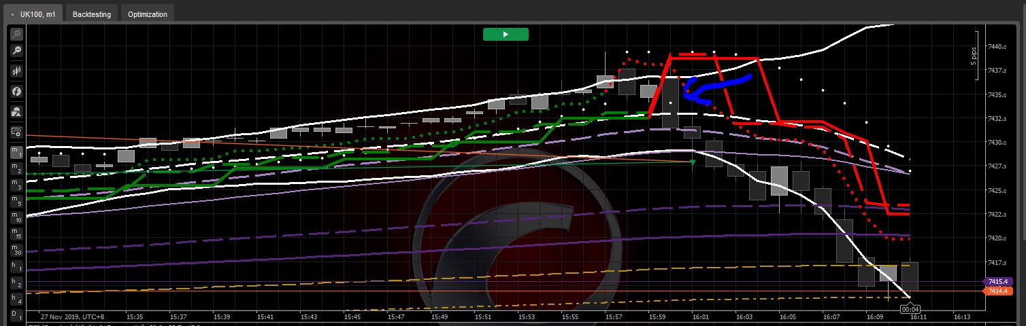Viewport: 1026px width, 326px height.
Task: Click the 15:35 time axis label
Action: pos(135,317)
